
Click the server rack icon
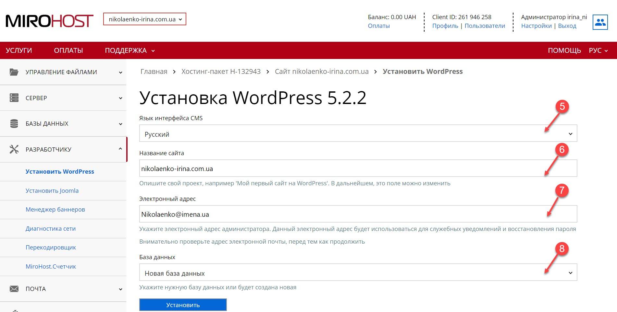14,98
